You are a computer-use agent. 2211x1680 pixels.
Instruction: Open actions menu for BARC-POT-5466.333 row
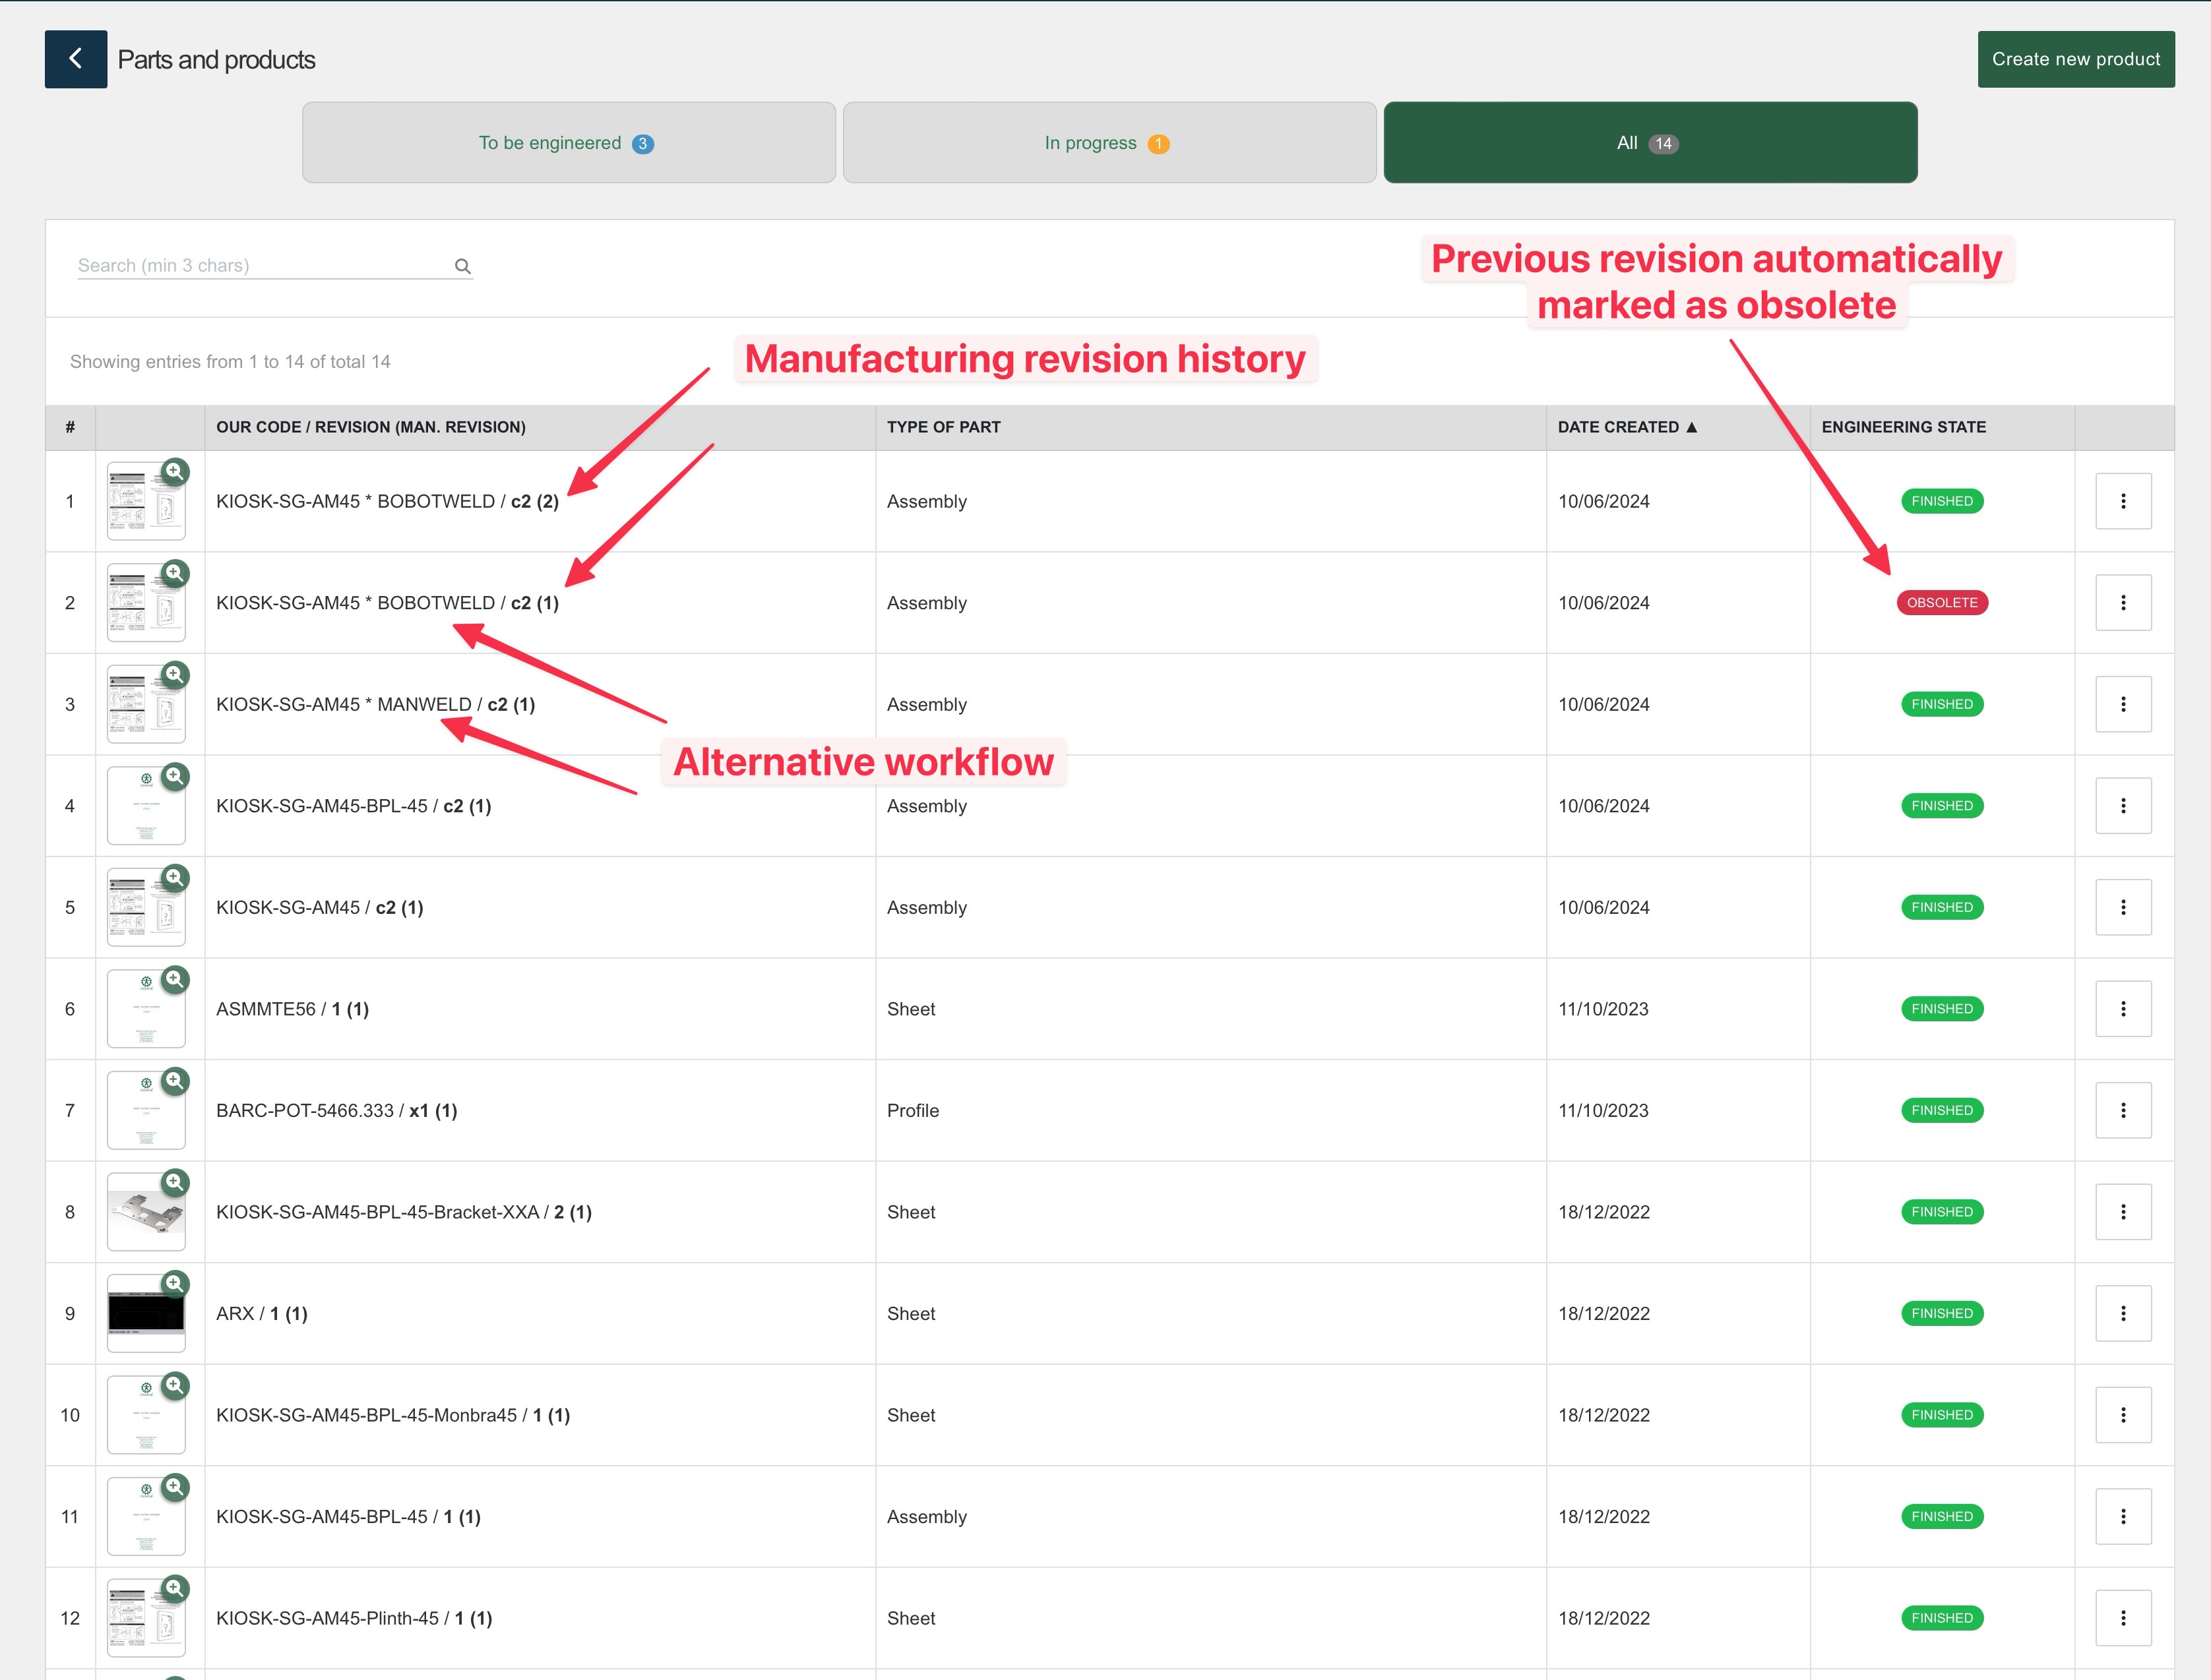pos(2122,1110)
